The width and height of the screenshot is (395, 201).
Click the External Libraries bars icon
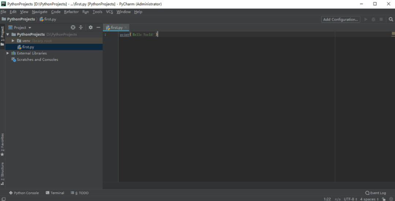[14, 53]
